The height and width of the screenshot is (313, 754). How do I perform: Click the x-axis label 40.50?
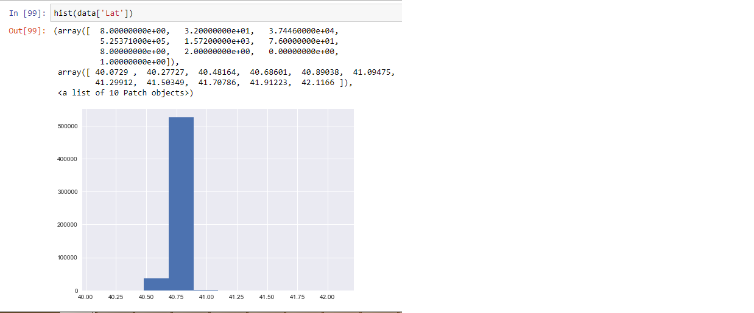click(x=146, y=297)
